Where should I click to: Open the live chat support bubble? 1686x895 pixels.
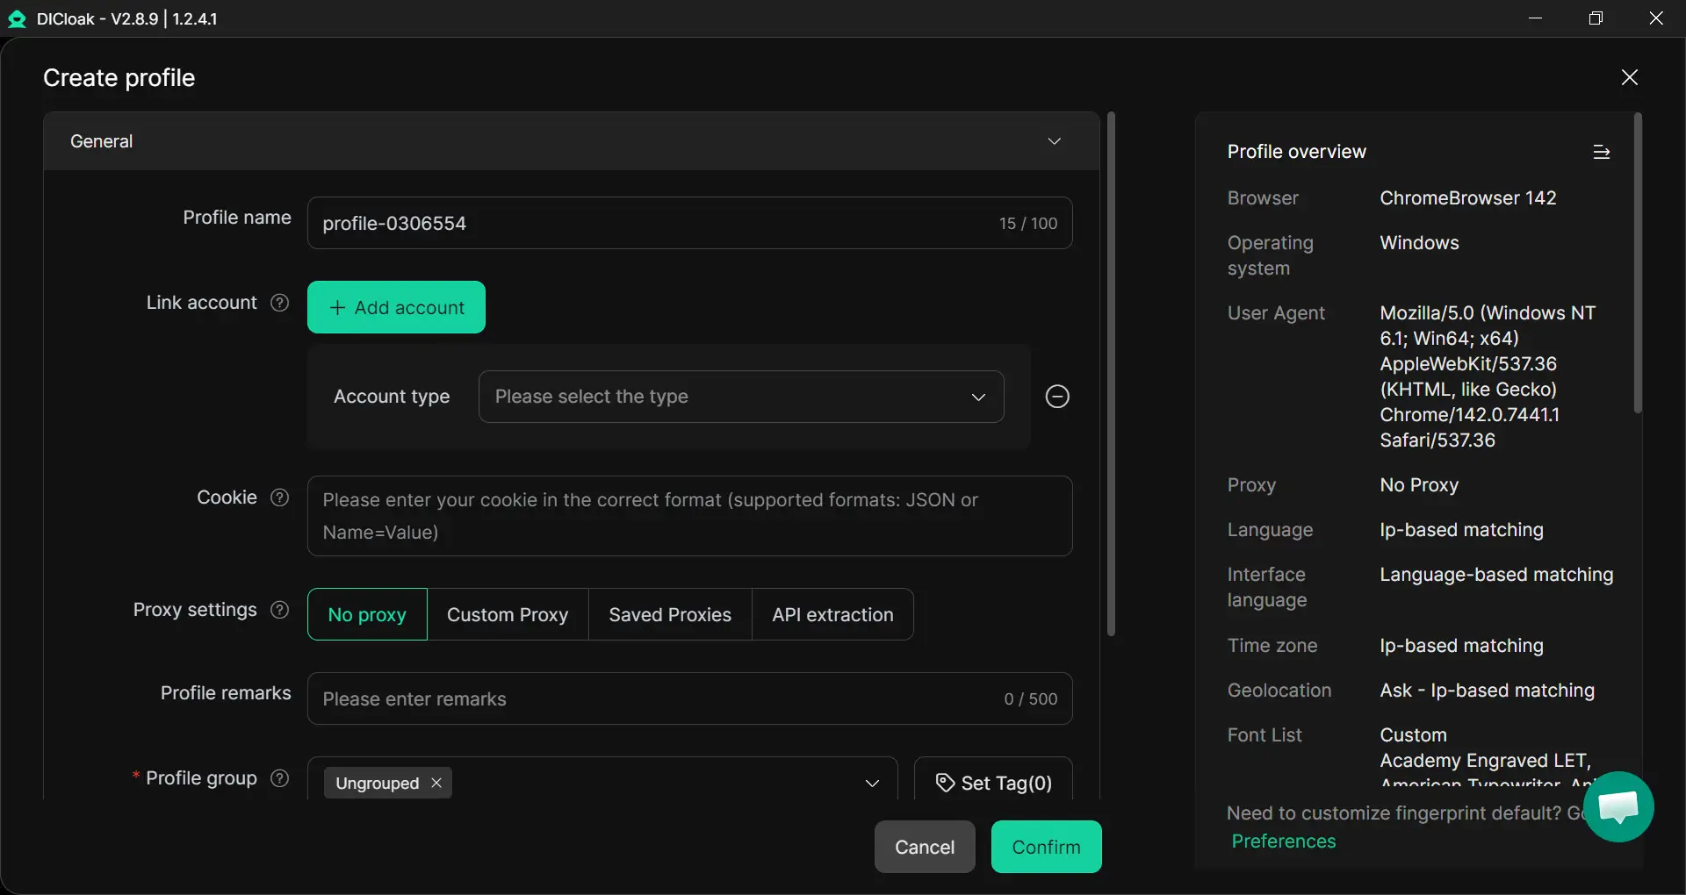click(1618, 806)
